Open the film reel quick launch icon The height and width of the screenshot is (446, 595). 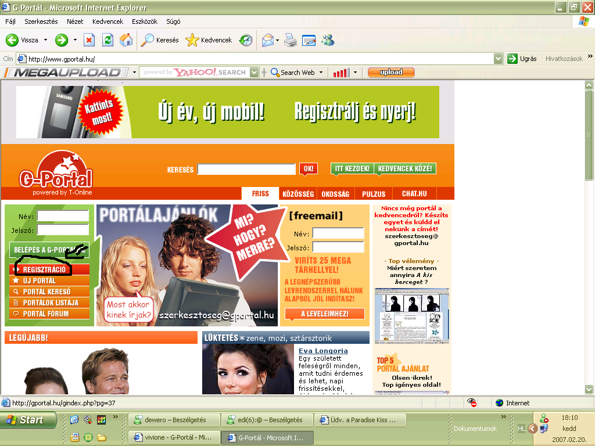[88, 419]
